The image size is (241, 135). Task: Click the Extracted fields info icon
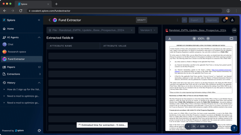(x=72, y=38)
